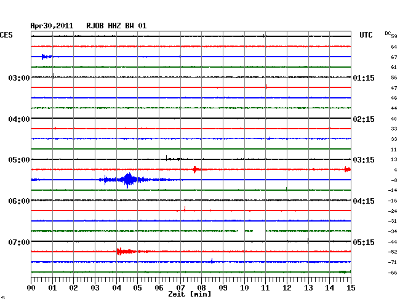Click the DC column header
This screenshot has height=304, width=400.
point(388,33)
